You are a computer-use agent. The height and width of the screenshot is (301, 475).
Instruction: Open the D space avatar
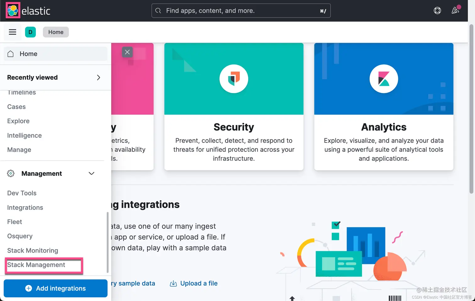[x=30, y=32]
